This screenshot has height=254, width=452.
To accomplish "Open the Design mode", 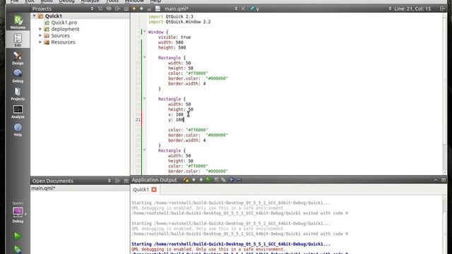I will pos(18,58).
